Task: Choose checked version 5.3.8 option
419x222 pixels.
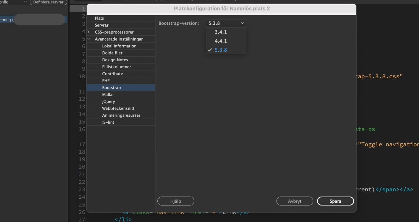Action: [226, 50]
